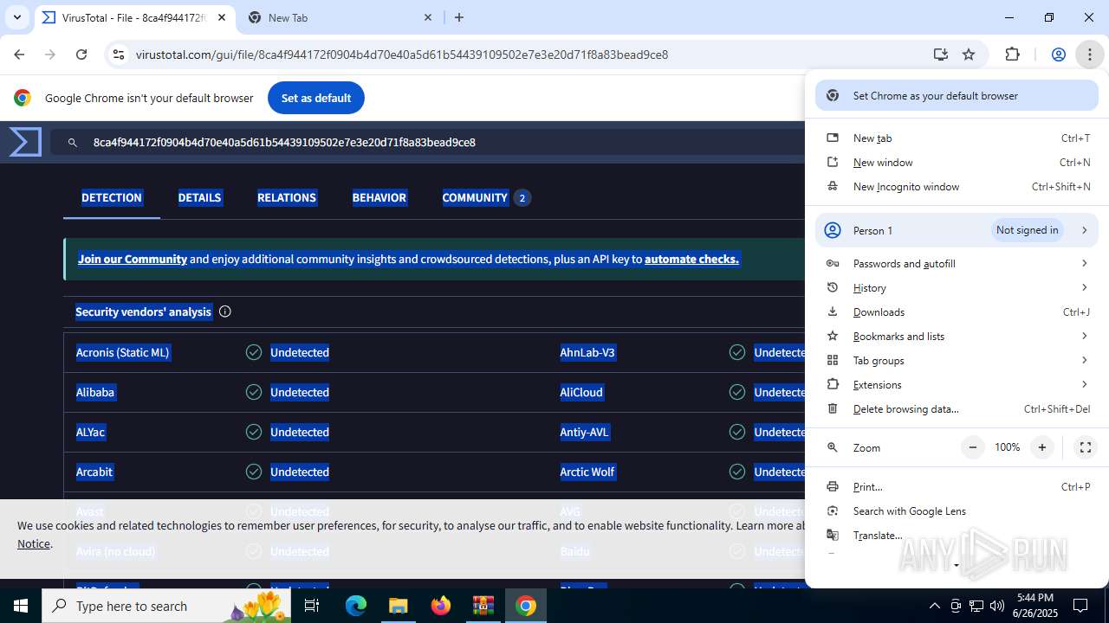Click the zoom in plus button
Screen dimensions: 1109x623
pyautogui.click(x=1042, y=447)
